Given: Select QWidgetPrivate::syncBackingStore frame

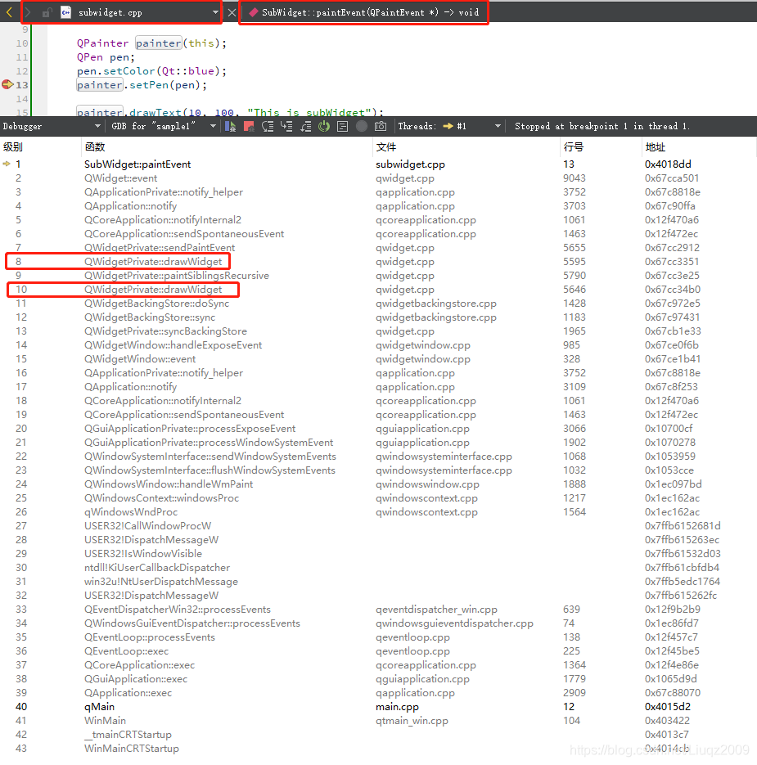Looking at the screenshot, I should (x=378, y=331).
